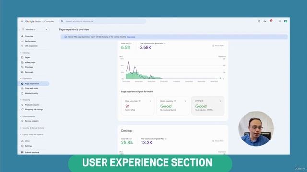Click help icon by mobile Total impressions
Image resolution: width=307 pixels, height=172 pixels.
coord(165,43)
